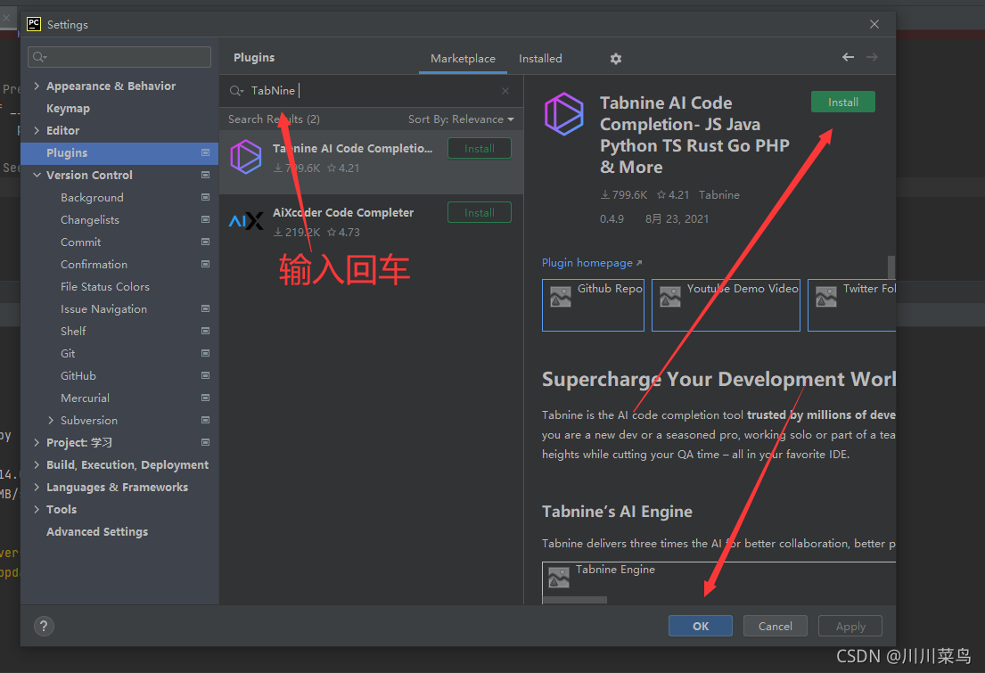Click project-level icon beside Shelf
Viewport: 985px width, 673px height.
click(x=205, y=331)
